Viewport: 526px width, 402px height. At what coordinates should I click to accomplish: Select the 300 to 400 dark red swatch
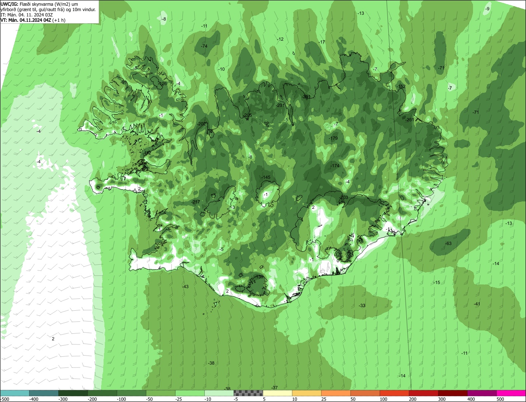click(x=452, y=393)
